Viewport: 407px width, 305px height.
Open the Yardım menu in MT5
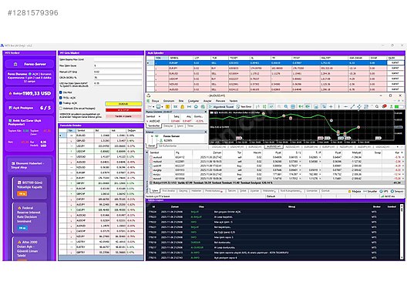(x=234, y=101)
